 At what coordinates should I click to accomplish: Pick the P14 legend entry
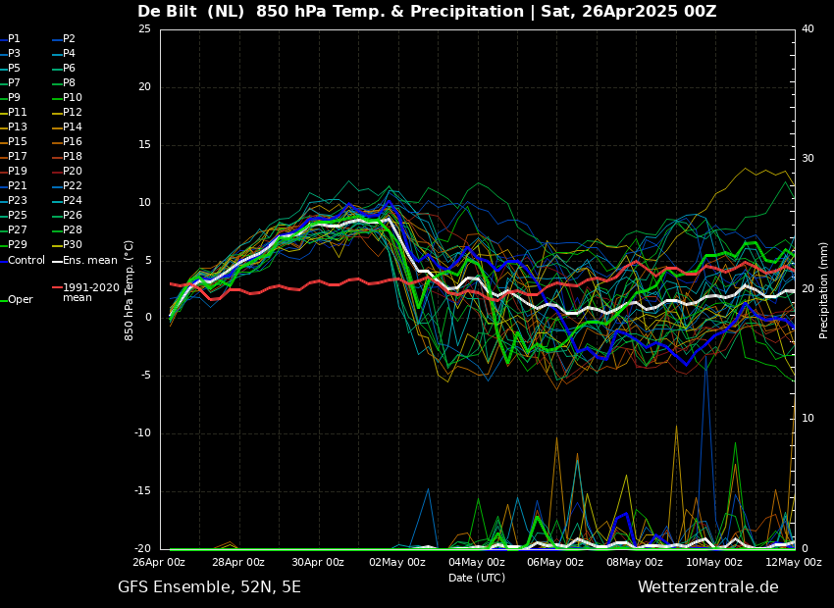(x=67, y=127)
